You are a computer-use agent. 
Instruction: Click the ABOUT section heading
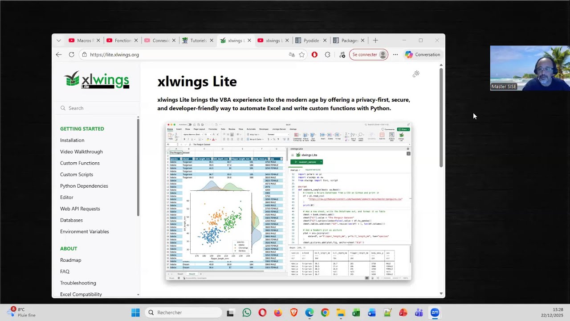69,248
